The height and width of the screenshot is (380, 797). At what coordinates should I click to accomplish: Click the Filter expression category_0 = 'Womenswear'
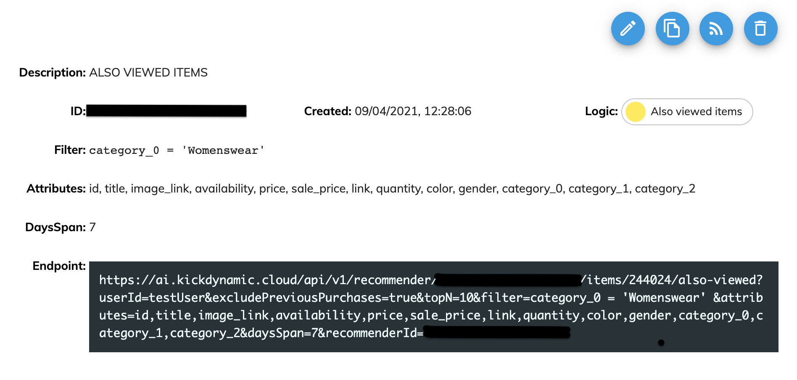177,150
